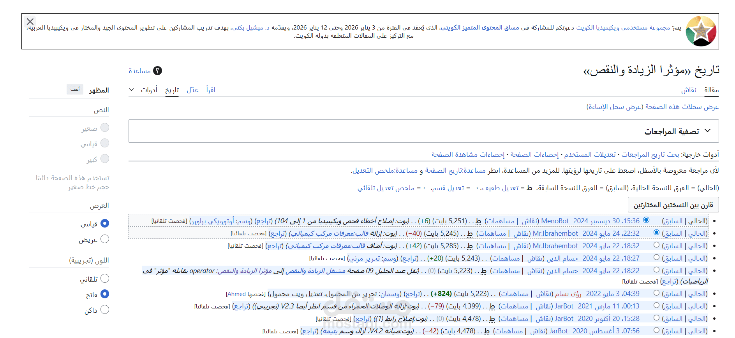Select revision radio for 3 أغسطس 2020
Screen dimensions: 735x338
click(656, 330)
